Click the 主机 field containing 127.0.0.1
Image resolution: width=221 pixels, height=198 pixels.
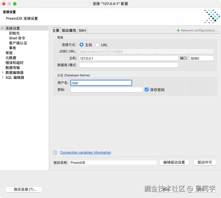pos(128,58)
